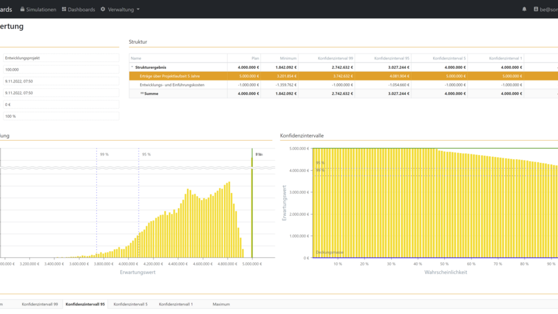This screenshot has height=314, width=558.
Task: Open the Verwaltung dropdown arrow
Action: click(x=138, y=9)
